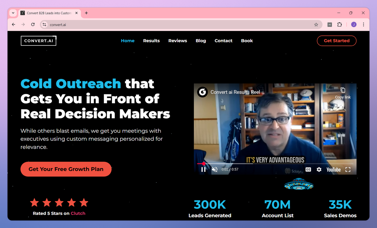Maximize the browser window
Image resolution: width=377 pixels, height=228 pixels.
351,13
